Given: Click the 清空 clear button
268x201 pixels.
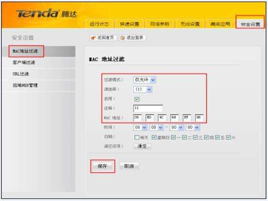Looking at the screenshot, I should click(142, 146).
